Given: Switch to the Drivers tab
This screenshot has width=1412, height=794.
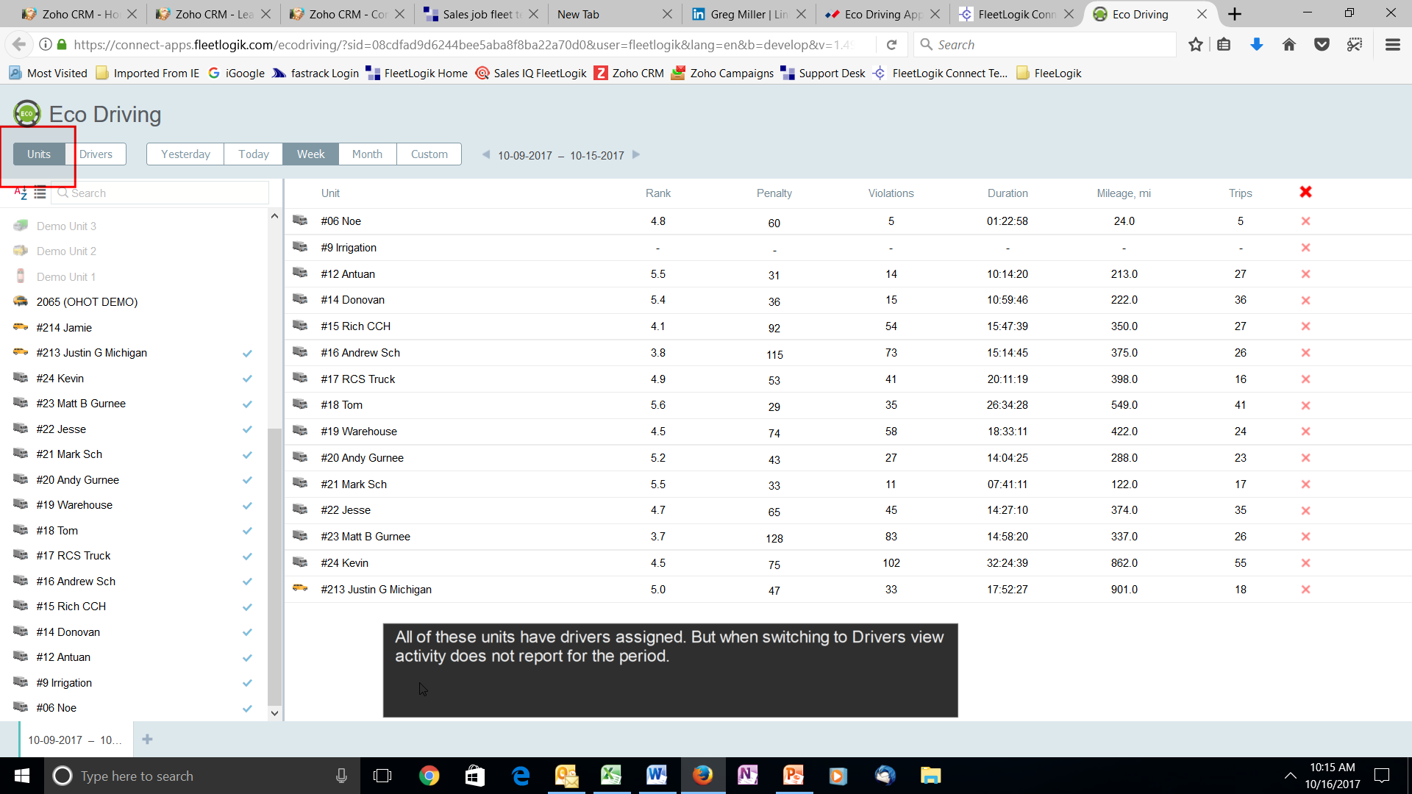Looking at the screenshot, I should coord(96,154).
